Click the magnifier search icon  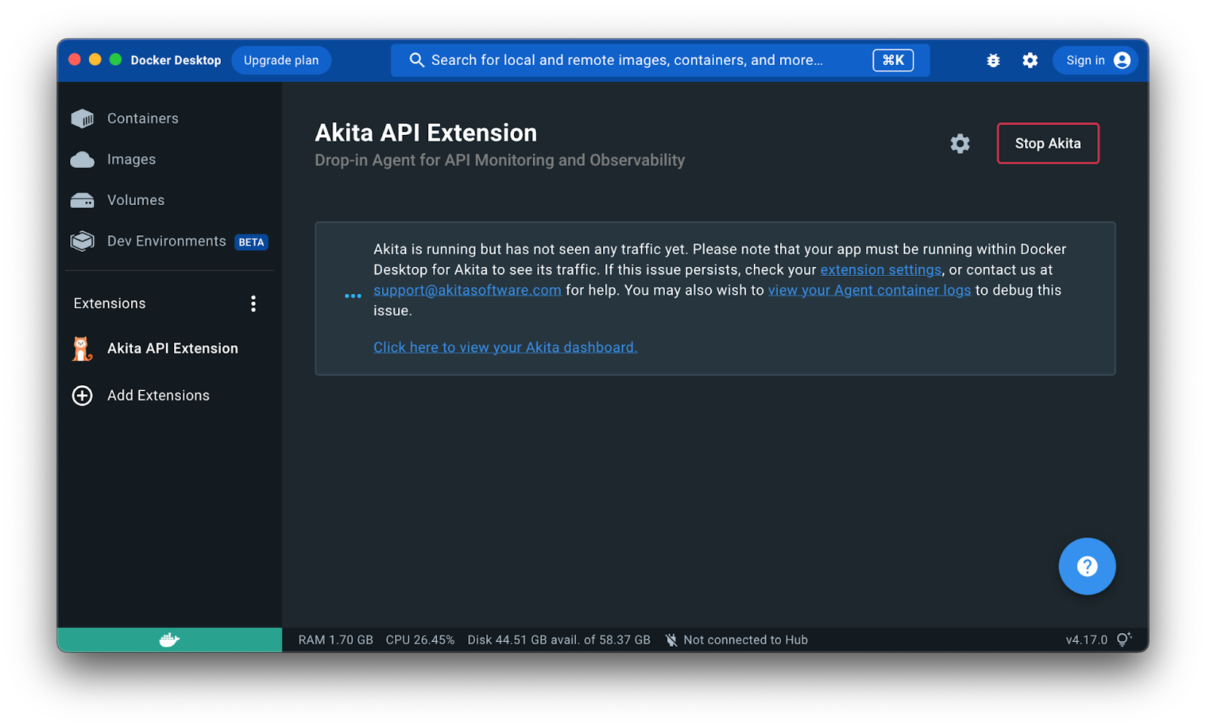(416, 60)
